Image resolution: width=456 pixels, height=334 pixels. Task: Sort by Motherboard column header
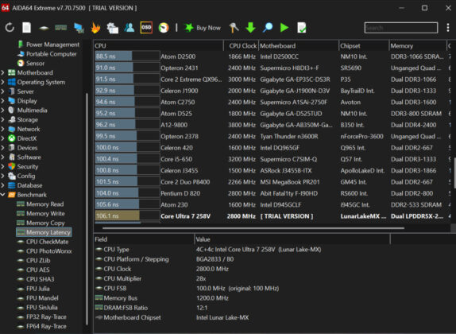pos(299,45)
